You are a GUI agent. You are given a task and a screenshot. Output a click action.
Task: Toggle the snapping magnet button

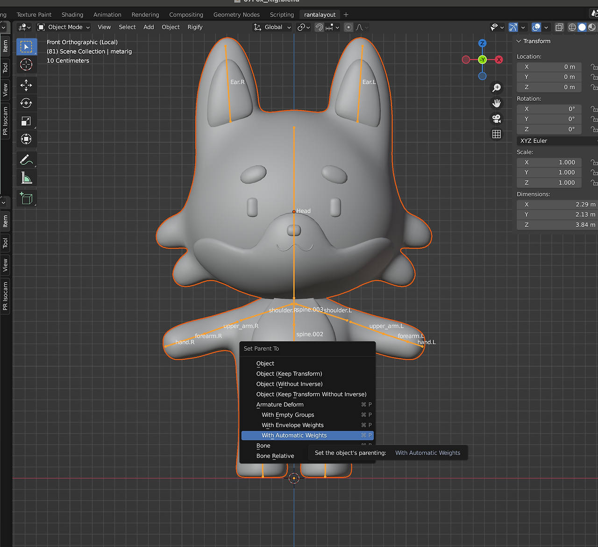(319, 27)
